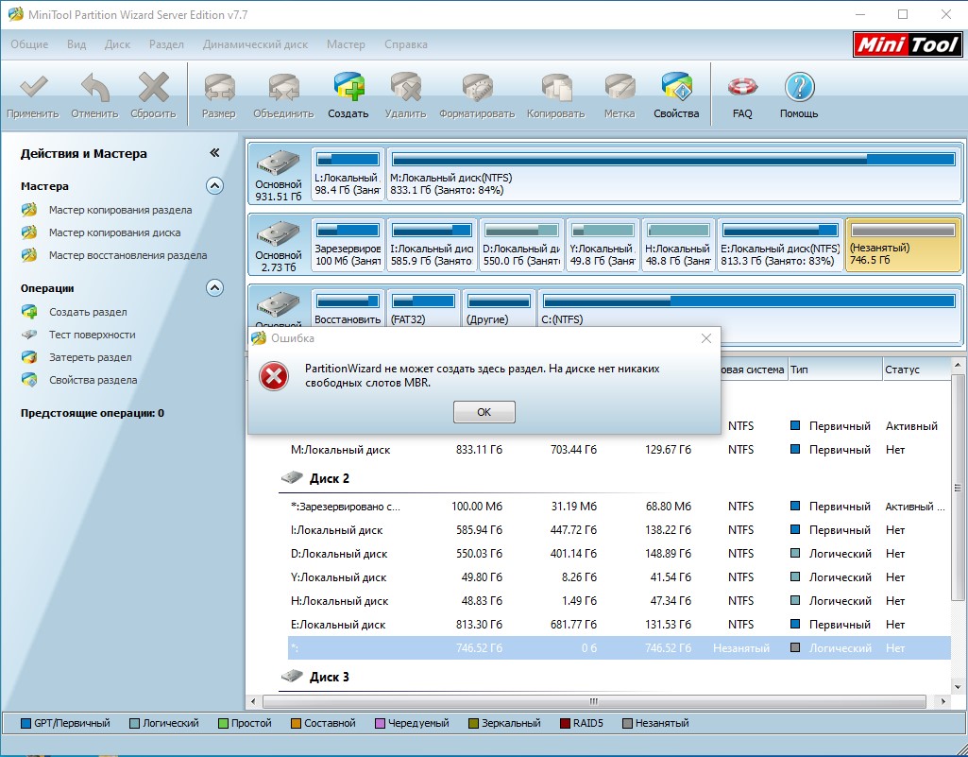Click the 931.51 Гб basic disk icon
Screen dimensions: 968x757
(x=279, y=163)
